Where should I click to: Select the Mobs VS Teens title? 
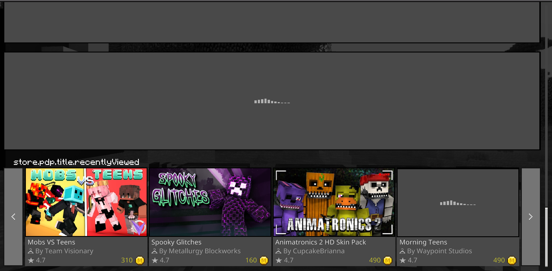51,242
